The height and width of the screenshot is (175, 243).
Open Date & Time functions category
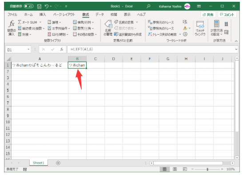coord(58,34)
